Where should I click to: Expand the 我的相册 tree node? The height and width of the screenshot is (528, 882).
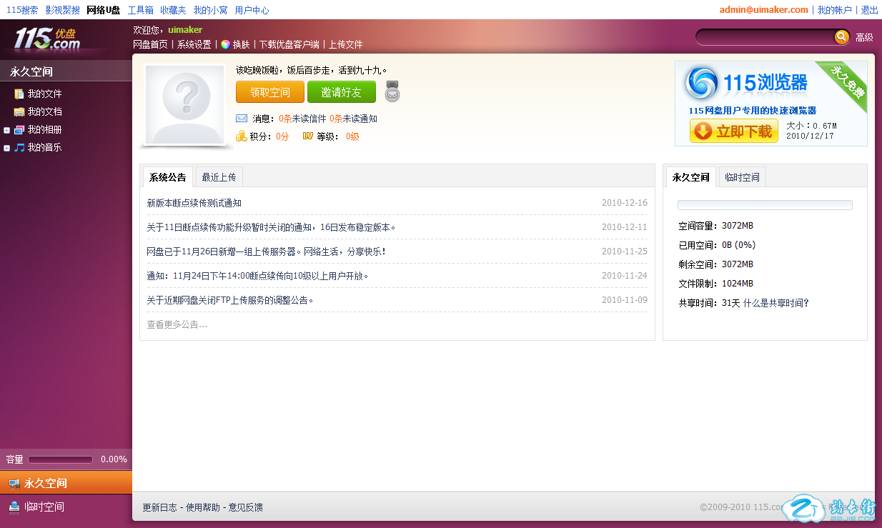click(x=6, y=130)
